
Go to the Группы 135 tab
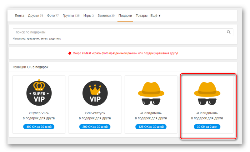pyautogui.click(x=71, y=16)
